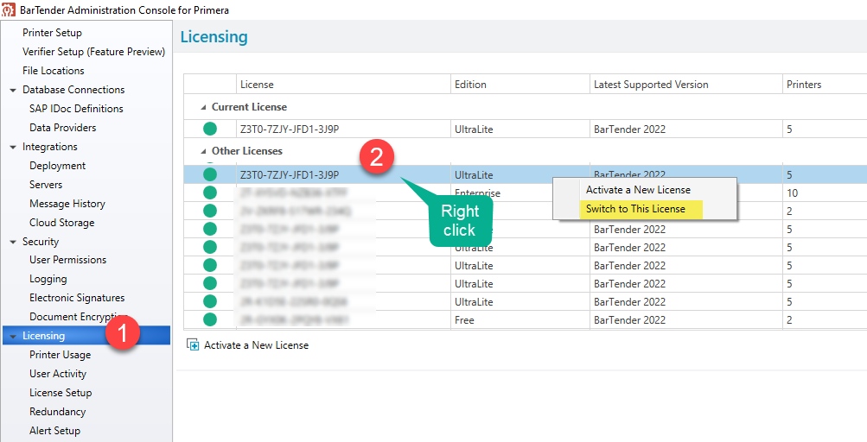867x442 pixels.
Task: Sort by Latest Supported Version column header
Action: click(x=651, y=85)
